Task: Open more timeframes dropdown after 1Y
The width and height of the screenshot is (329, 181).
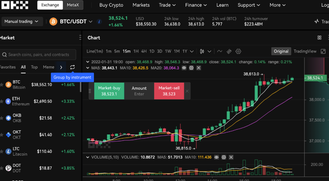Action: pos(192,51)
